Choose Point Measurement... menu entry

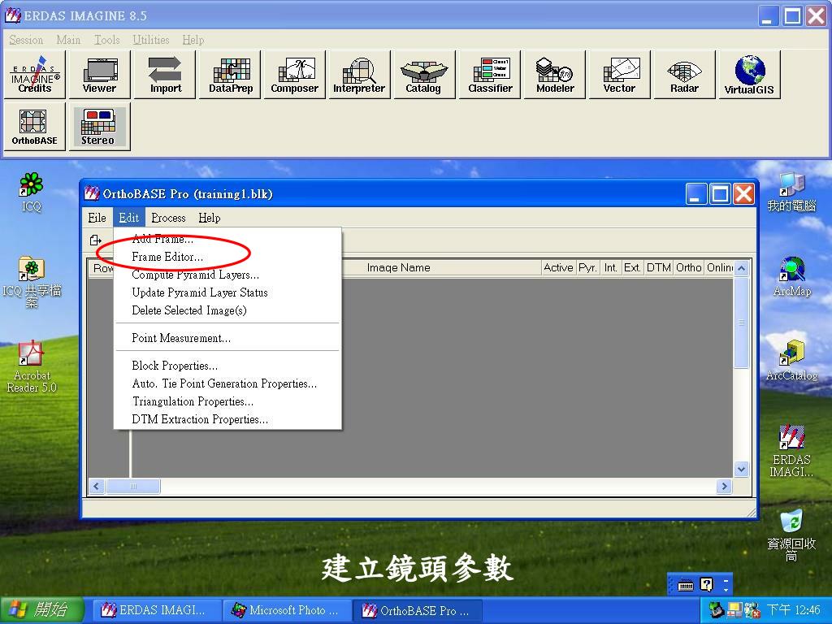[227, 338]
